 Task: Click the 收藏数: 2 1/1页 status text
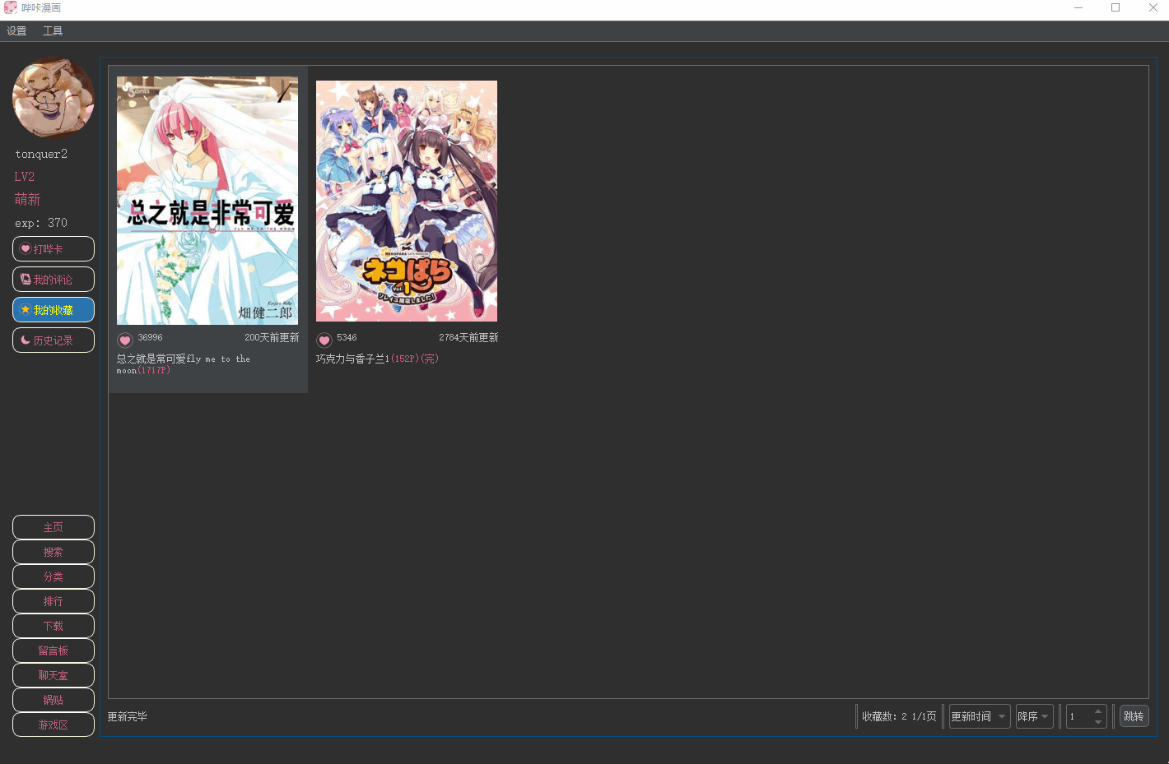click(x=899, y=716)
